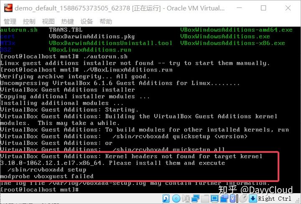301x204 pixels.
Task: Open the 管理 menu
Action: click(10, 21)
